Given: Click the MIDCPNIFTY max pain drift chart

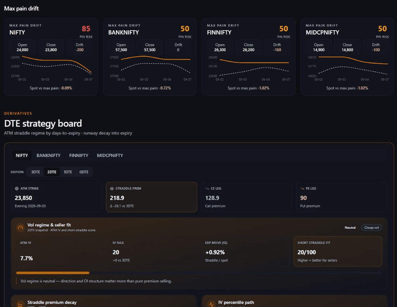Looking at the screenshot, I should point(347,68).
